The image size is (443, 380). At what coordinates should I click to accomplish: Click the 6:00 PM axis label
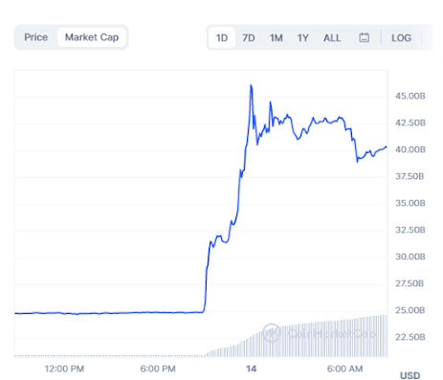tap(158, 369)
